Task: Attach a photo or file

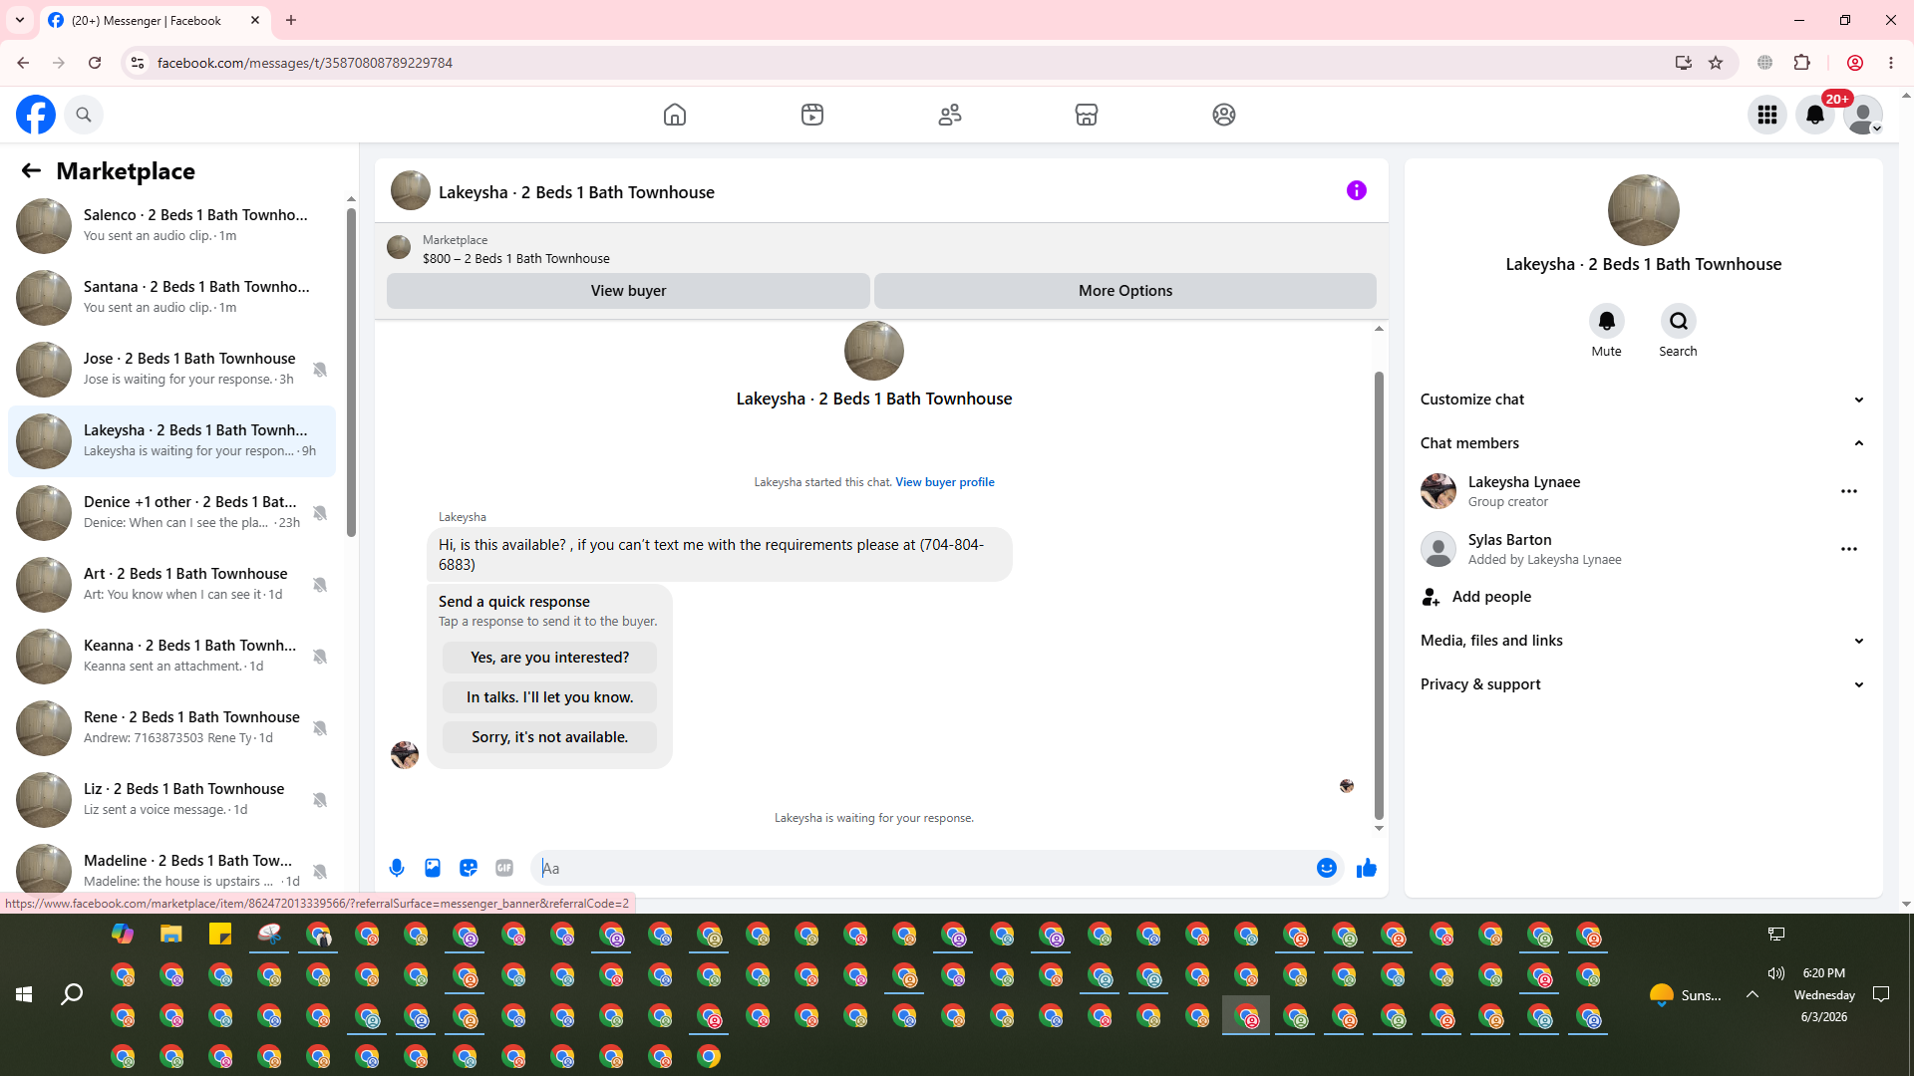Action: point(433,868)
